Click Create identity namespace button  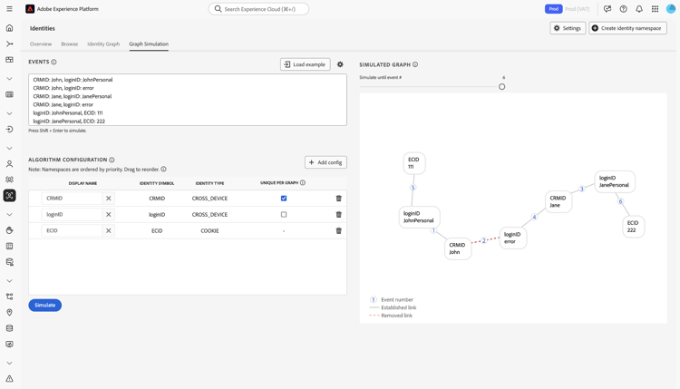[x=627, y=28]
